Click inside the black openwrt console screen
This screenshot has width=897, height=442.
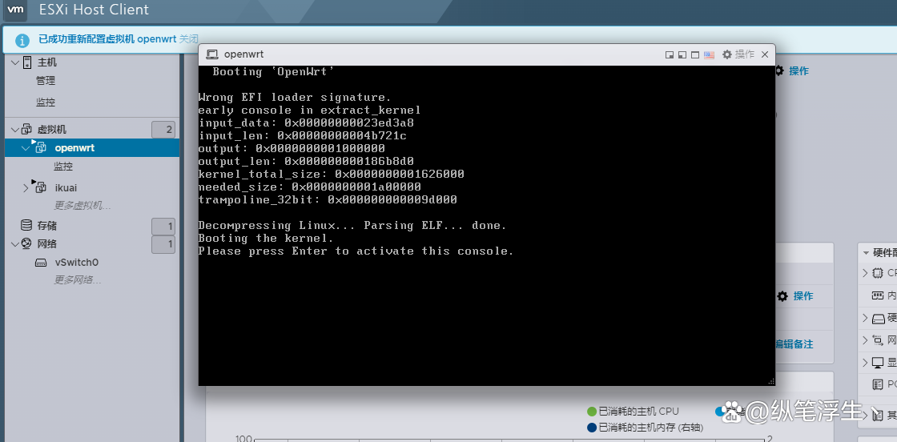tap(487, 225)
